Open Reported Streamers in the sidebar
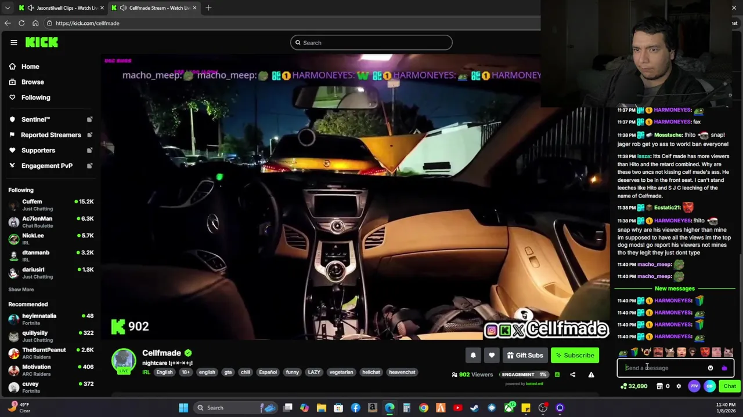The height and width of the screenshot is (417, 743). click(51, 135)
